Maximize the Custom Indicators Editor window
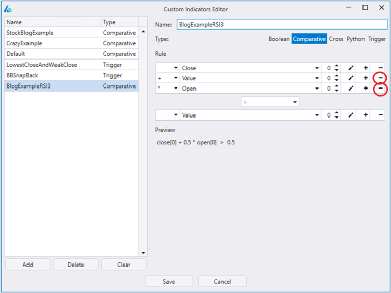This screenshot has height=293, width=391. pyautogui.click(x=365, y=8)
